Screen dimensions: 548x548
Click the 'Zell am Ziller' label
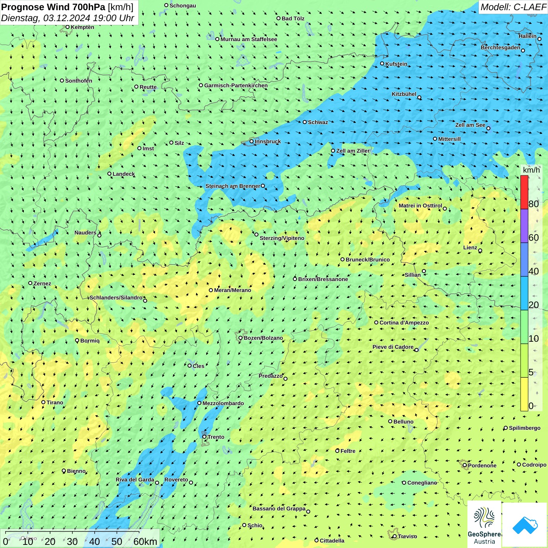(353, 151)
